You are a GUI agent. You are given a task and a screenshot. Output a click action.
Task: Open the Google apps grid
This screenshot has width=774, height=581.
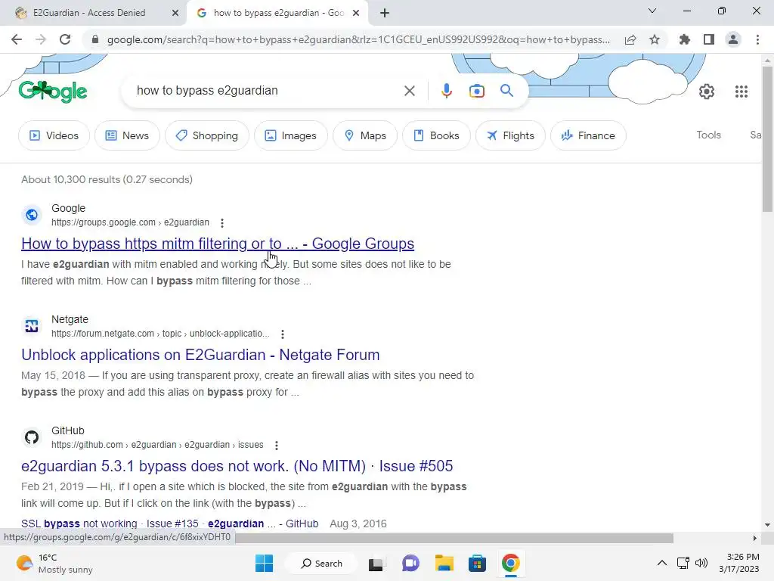741,92
